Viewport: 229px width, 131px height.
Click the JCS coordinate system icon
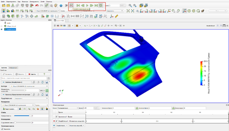click(x=87, y=16)
